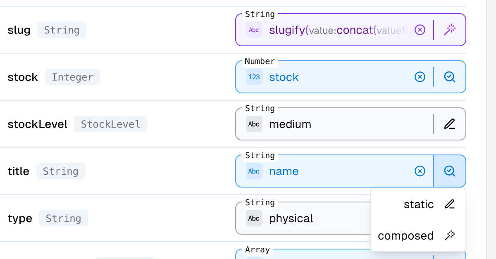496x259 pixels.
Task: Click the Abc type icon in slug field
Action: (x=254, y=30)
